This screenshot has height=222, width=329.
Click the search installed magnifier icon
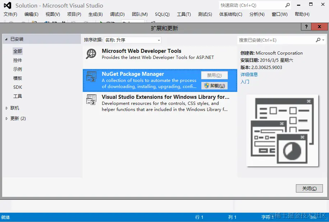tap(318, 40)
